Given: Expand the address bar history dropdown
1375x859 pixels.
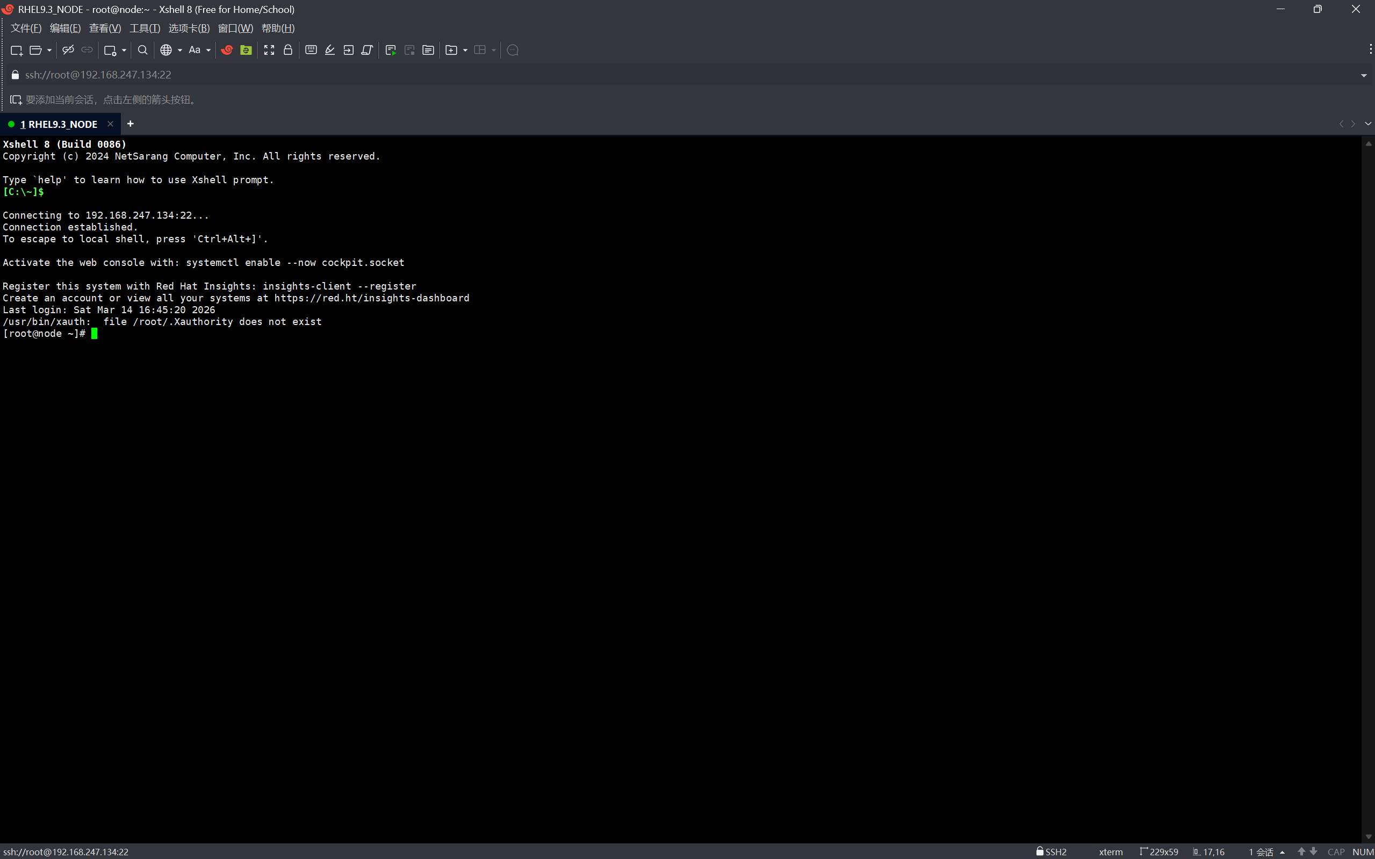Looking at the screenshot, I should pyautogui.click(x=1363, y=76).
